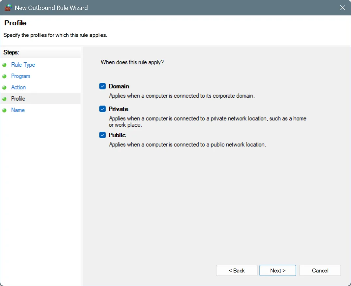Click the 'Specify the profiles' subtitle text

tap(55, 35)
